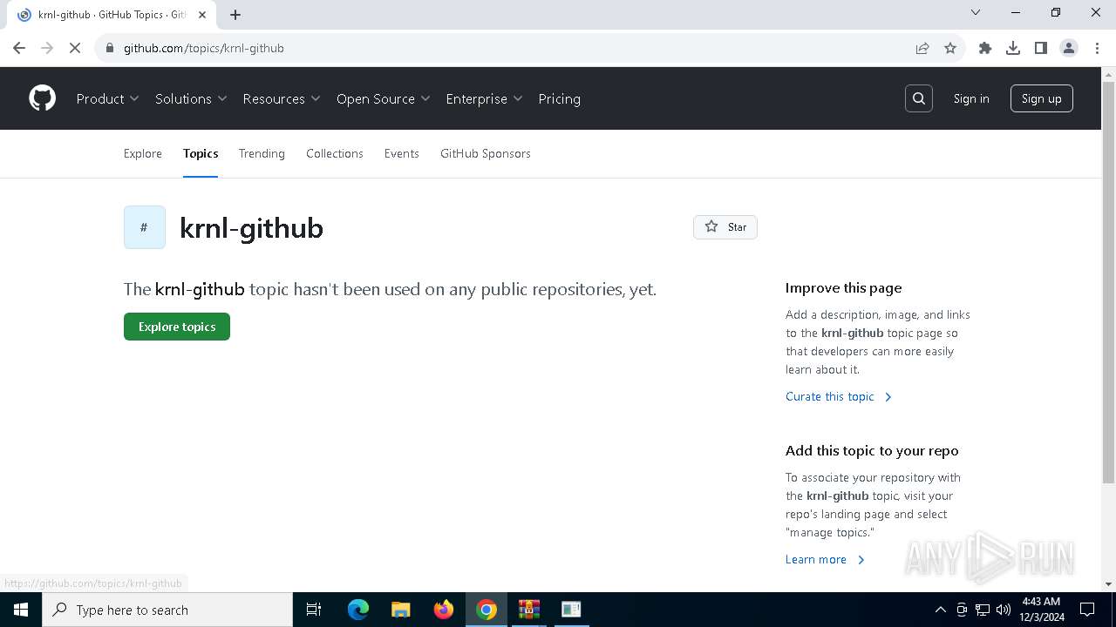This screenshot has height=627, width=1116.
Task: Click the green Explore topics button
Action: tap(177, 327)
